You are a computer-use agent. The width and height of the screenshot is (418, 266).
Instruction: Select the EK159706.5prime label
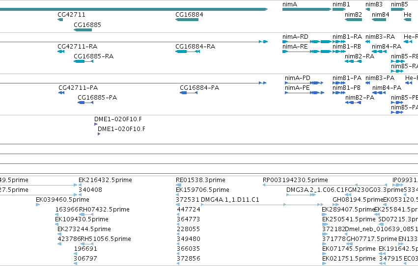click(202, 190)
